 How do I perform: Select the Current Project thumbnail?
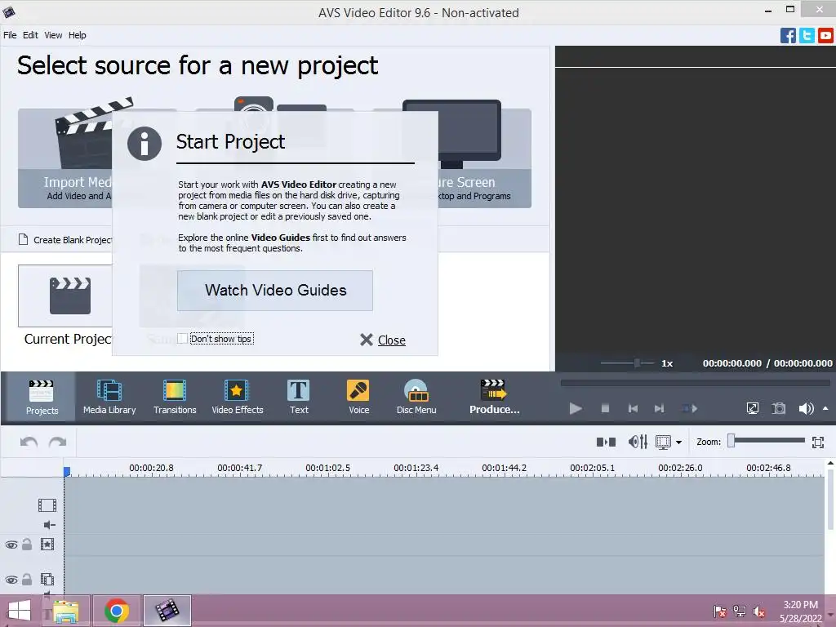pyautogui.click(x=65, y=296)
